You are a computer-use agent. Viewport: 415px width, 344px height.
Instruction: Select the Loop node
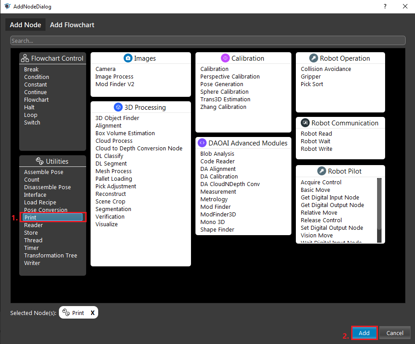click(x=31, y=115)
